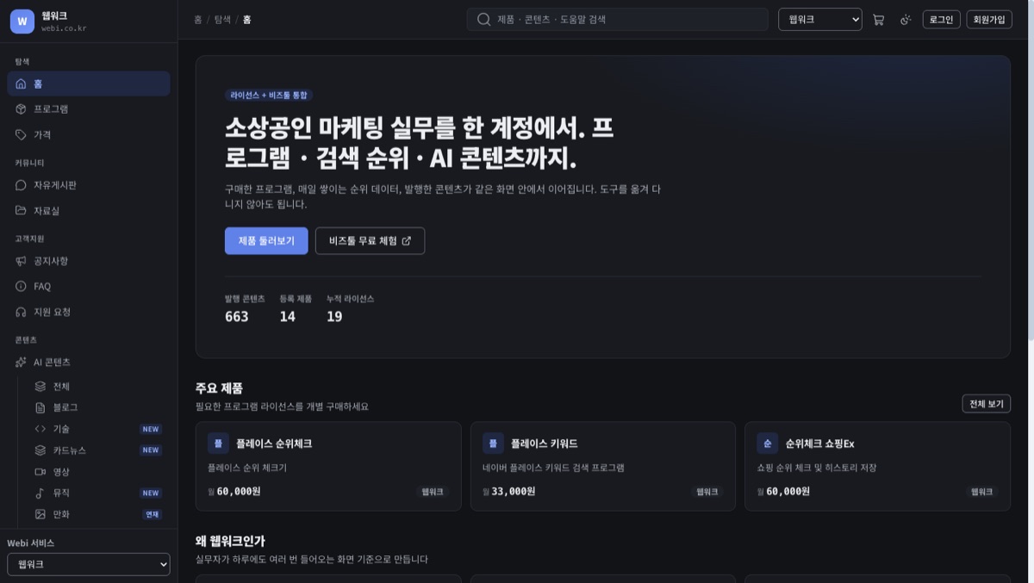Click the 누적 라이선스 19 stat
Image resolution: width=1034 pixels, height=583 pixels.
pyautogui.click(x=350, y=308)
